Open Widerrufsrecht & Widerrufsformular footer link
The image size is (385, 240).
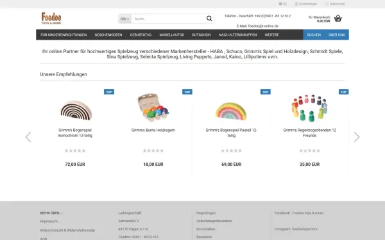coord(67,230)
